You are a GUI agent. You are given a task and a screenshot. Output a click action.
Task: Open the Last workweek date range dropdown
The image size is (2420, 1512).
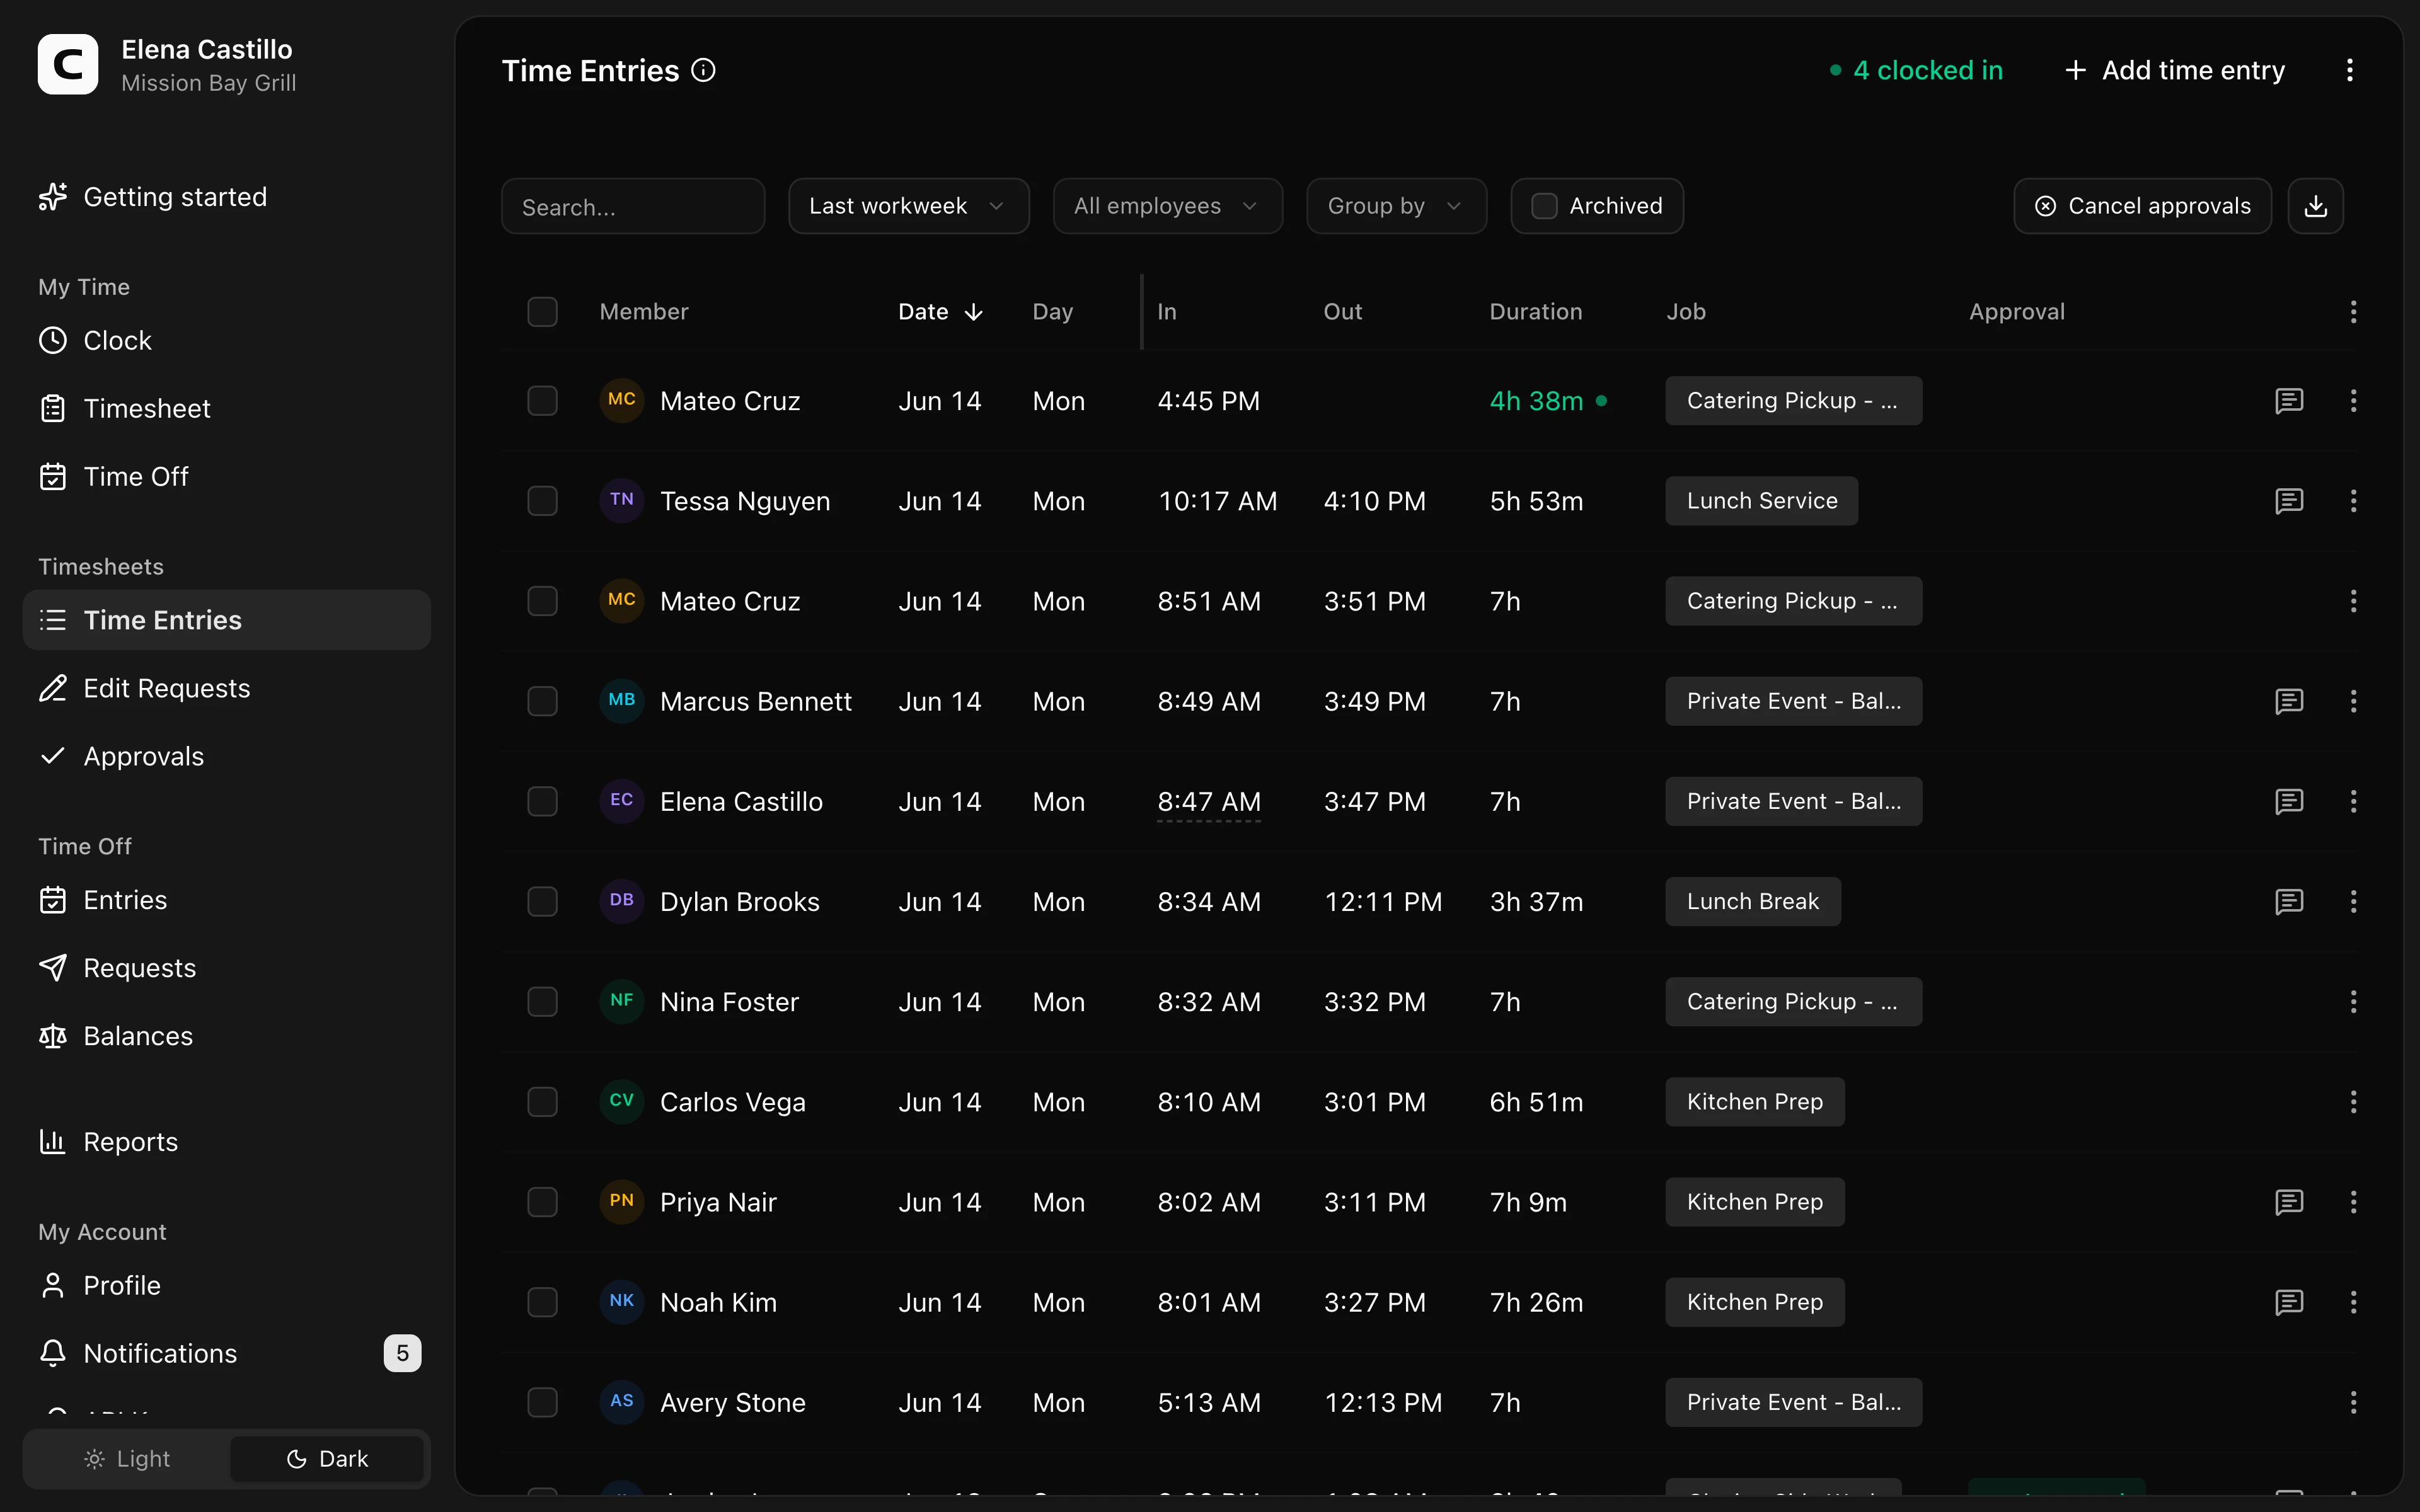click(x=908, y=206)
